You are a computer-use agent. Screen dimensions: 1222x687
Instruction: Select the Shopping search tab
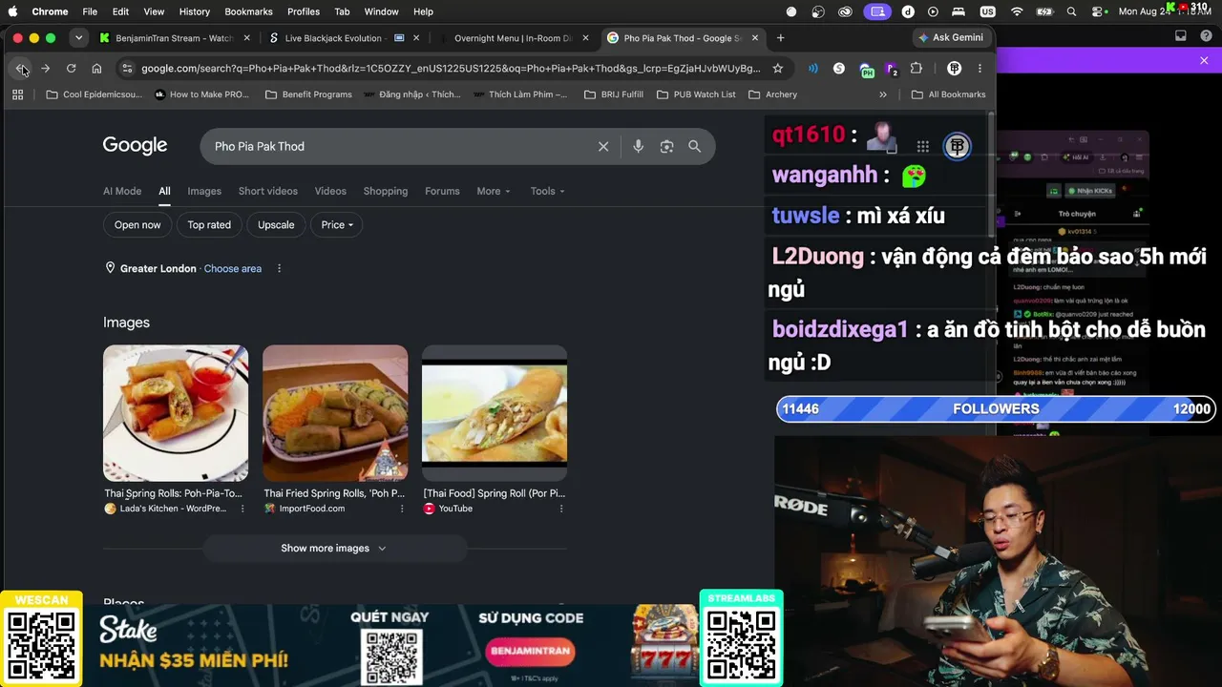point(386,191)
